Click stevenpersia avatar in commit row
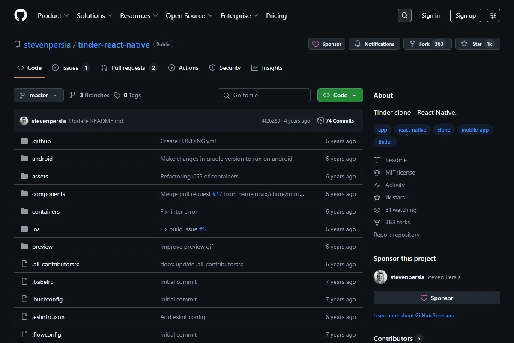Screen dimensions: 514x343 click(x=24, y=121)
